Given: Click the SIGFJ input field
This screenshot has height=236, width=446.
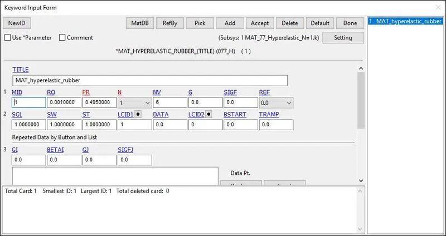Looking at the screenshot, I should 135,160.
